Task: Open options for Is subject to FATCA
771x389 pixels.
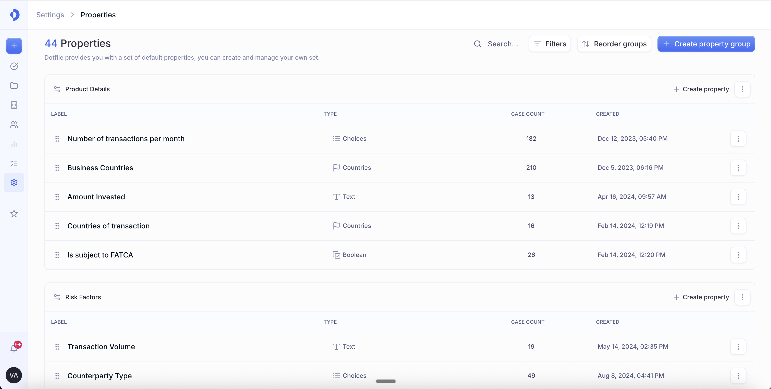Action: (738, 255)
